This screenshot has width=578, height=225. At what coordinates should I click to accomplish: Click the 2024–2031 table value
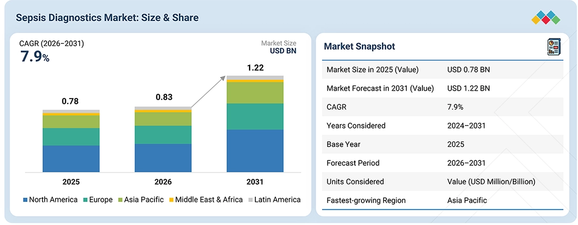466,126
